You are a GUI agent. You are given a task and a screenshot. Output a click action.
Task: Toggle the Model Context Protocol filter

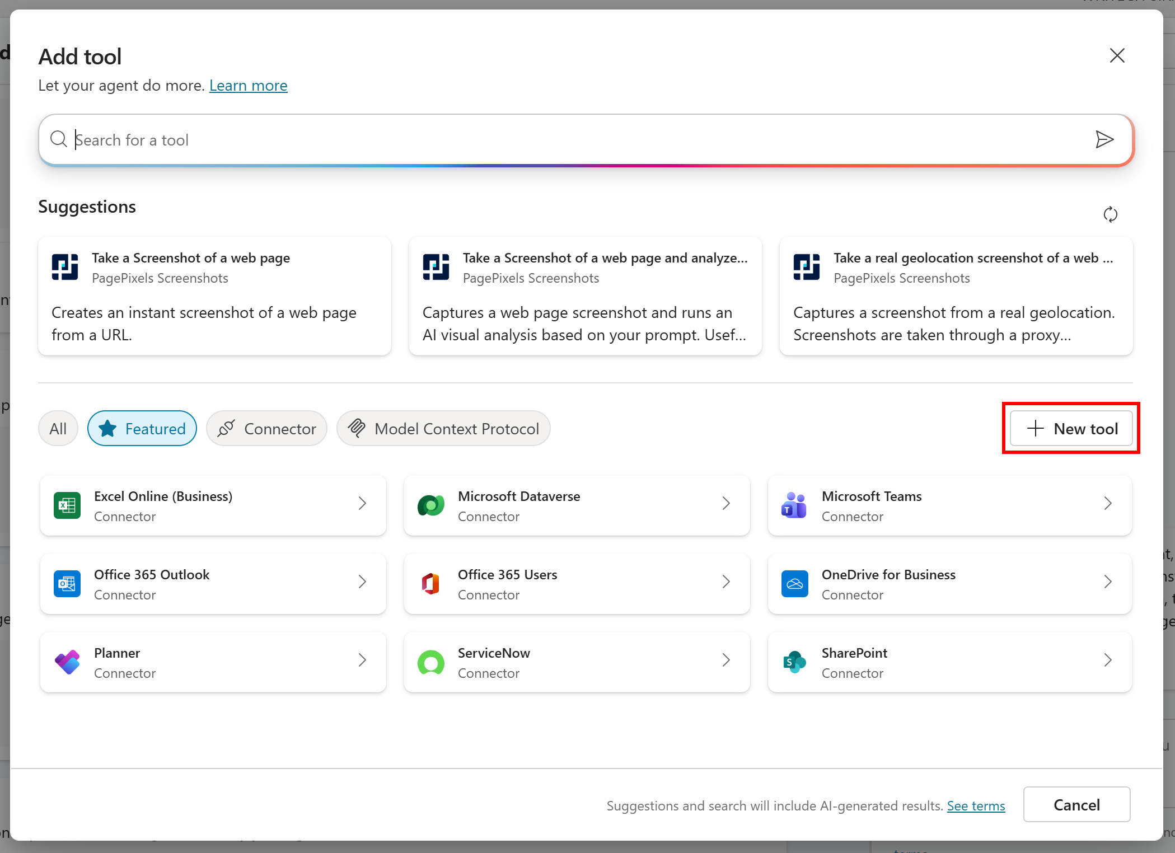coord(443,428)
